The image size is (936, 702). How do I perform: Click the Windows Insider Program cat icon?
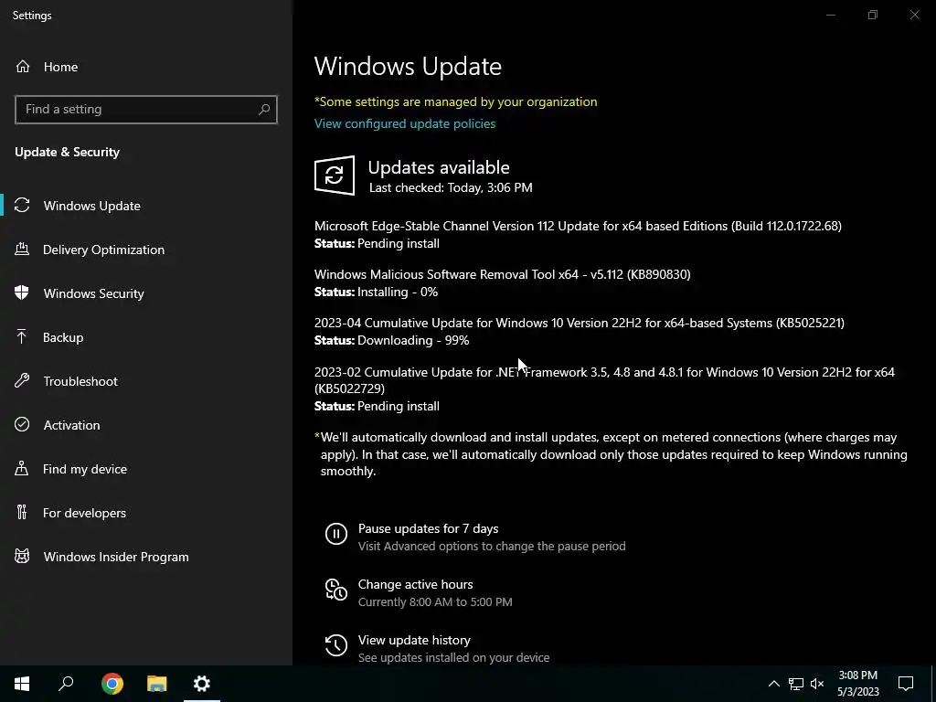[x=22, y=556]
